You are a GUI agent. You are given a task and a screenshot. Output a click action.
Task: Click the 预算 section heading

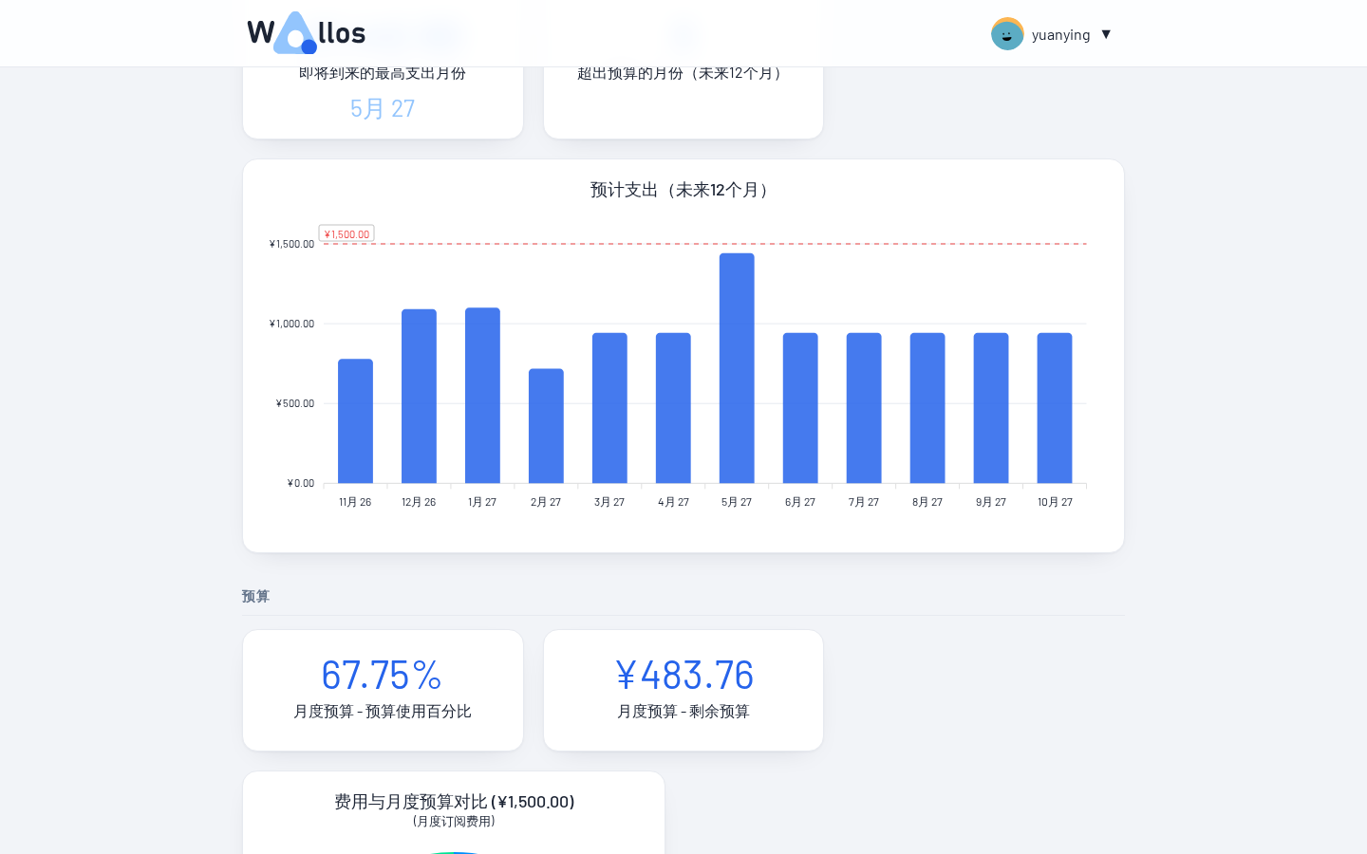coord(255,596)
